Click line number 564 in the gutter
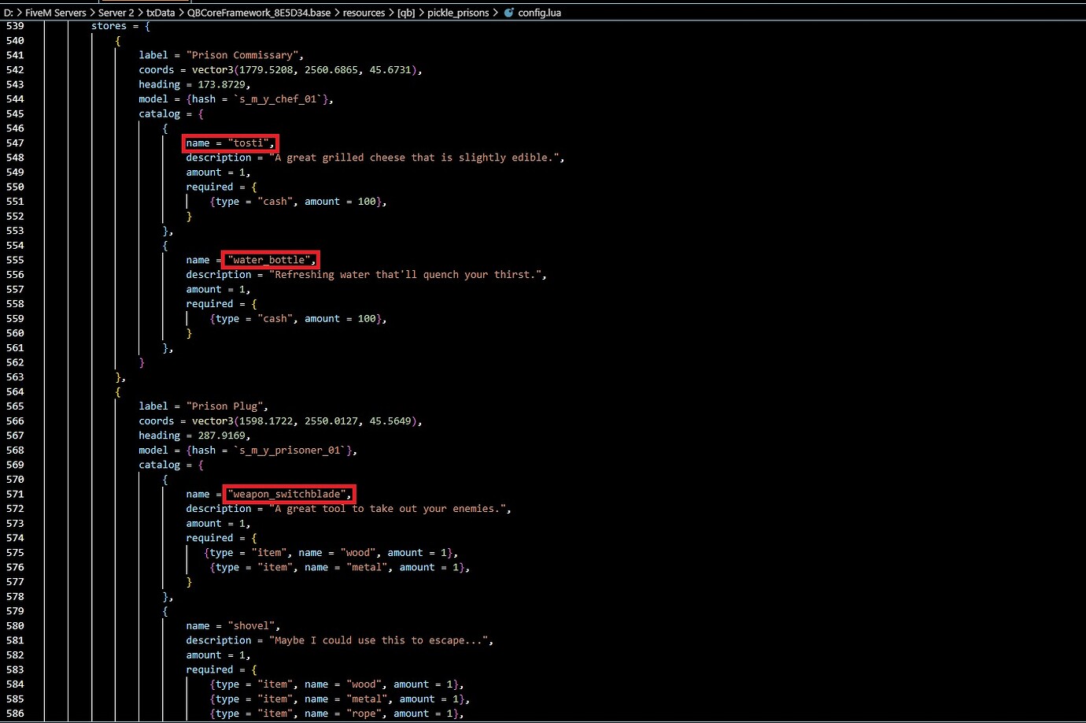This screenshot has height=723, width=1086. click(15, 391)
